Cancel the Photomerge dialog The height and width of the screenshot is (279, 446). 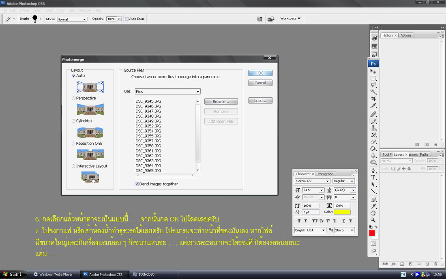260,83
